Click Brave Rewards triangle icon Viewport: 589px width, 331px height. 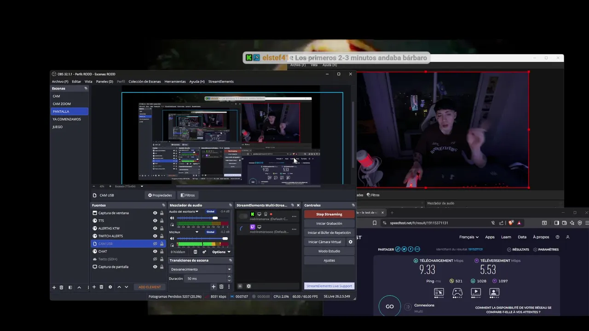coord(519,223)
